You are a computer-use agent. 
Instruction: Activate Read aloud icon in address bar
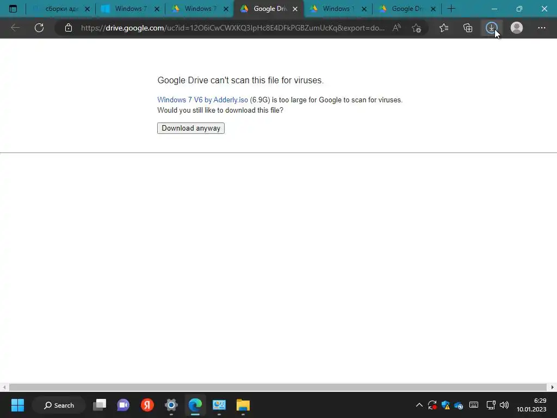(x=397, y=28)
